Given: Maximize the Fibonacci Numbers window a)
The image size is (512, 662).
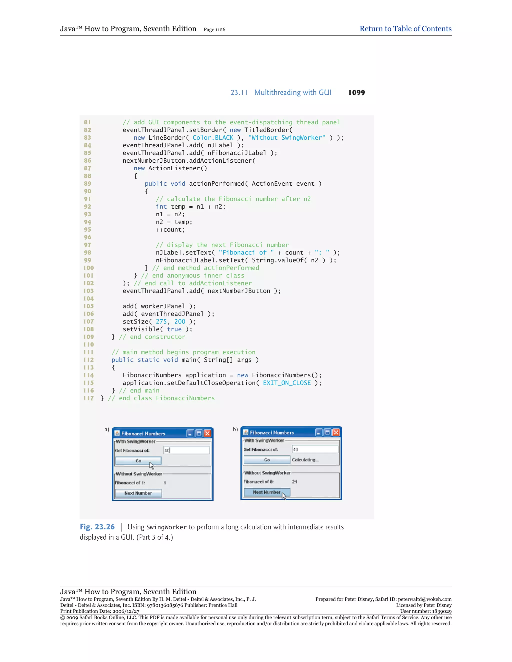Looking at the screenshot, I should pyautogui.click(x=199, y=433).
